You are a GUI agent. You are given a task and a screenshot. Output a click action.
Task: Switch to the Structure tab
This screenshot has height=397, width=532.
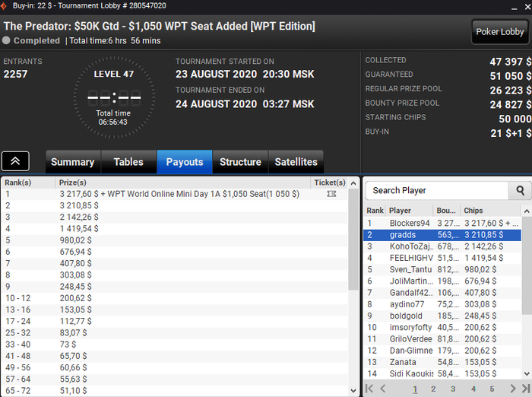pyautogui.click(x=240, y=162)
